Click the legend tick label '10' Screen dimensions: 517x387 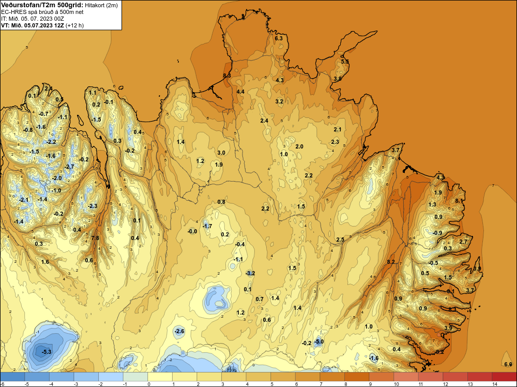tap(397, 384)
